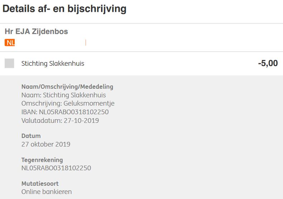
Task: Click the thin orange bar after account number
Action: click(86, 43)
